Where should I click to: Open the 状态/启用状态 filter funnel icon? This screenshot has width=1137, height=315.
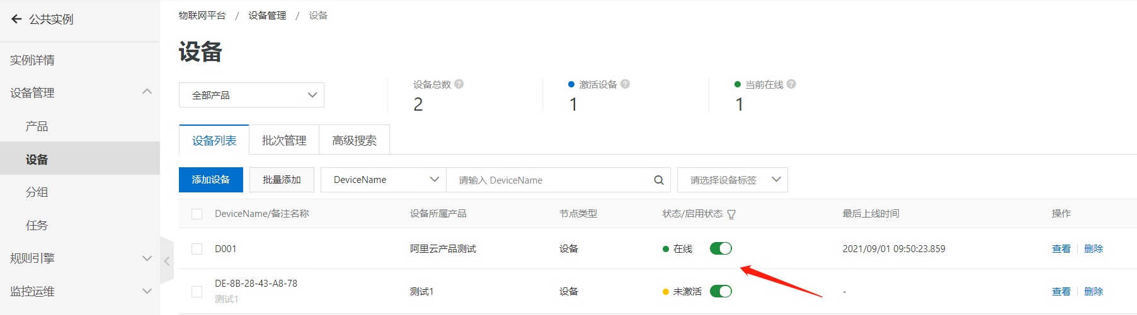point(731,214)
